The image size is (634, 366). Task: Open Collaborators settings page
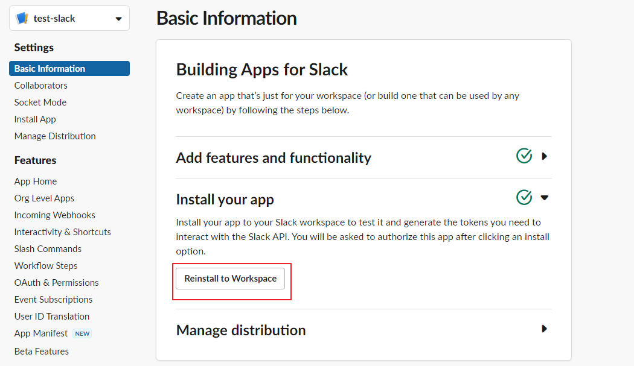pyautogui.click(x=41, y=86)
